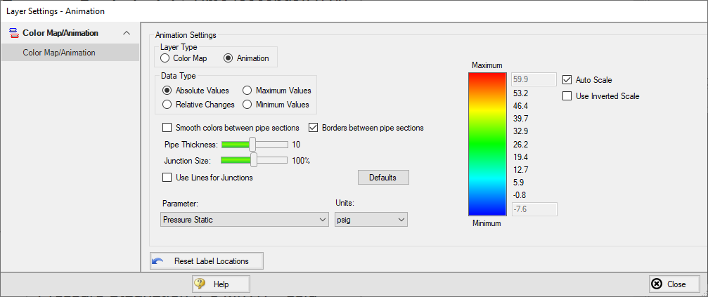Image resolution: width=708 pixels, height=297 pixels.
Task: Click the Close button's X icon
Action: tap(657, 284)
